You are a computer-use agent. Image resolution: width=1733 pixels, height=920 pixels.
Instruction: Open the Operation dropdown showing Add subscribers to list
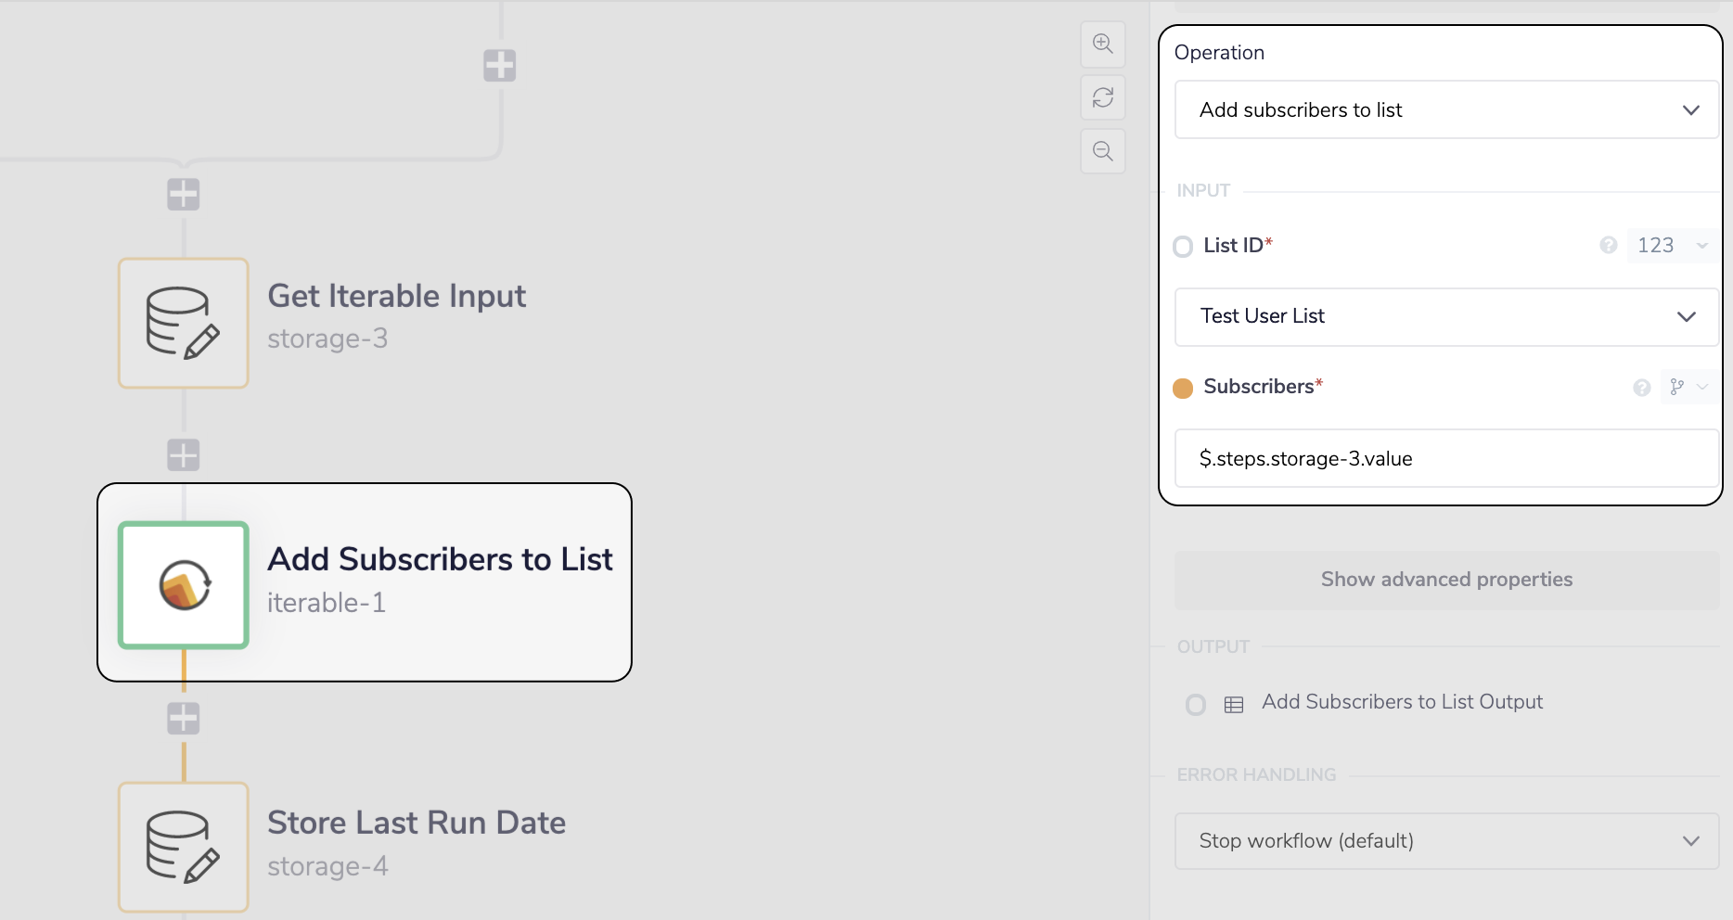pos(1445,109)
